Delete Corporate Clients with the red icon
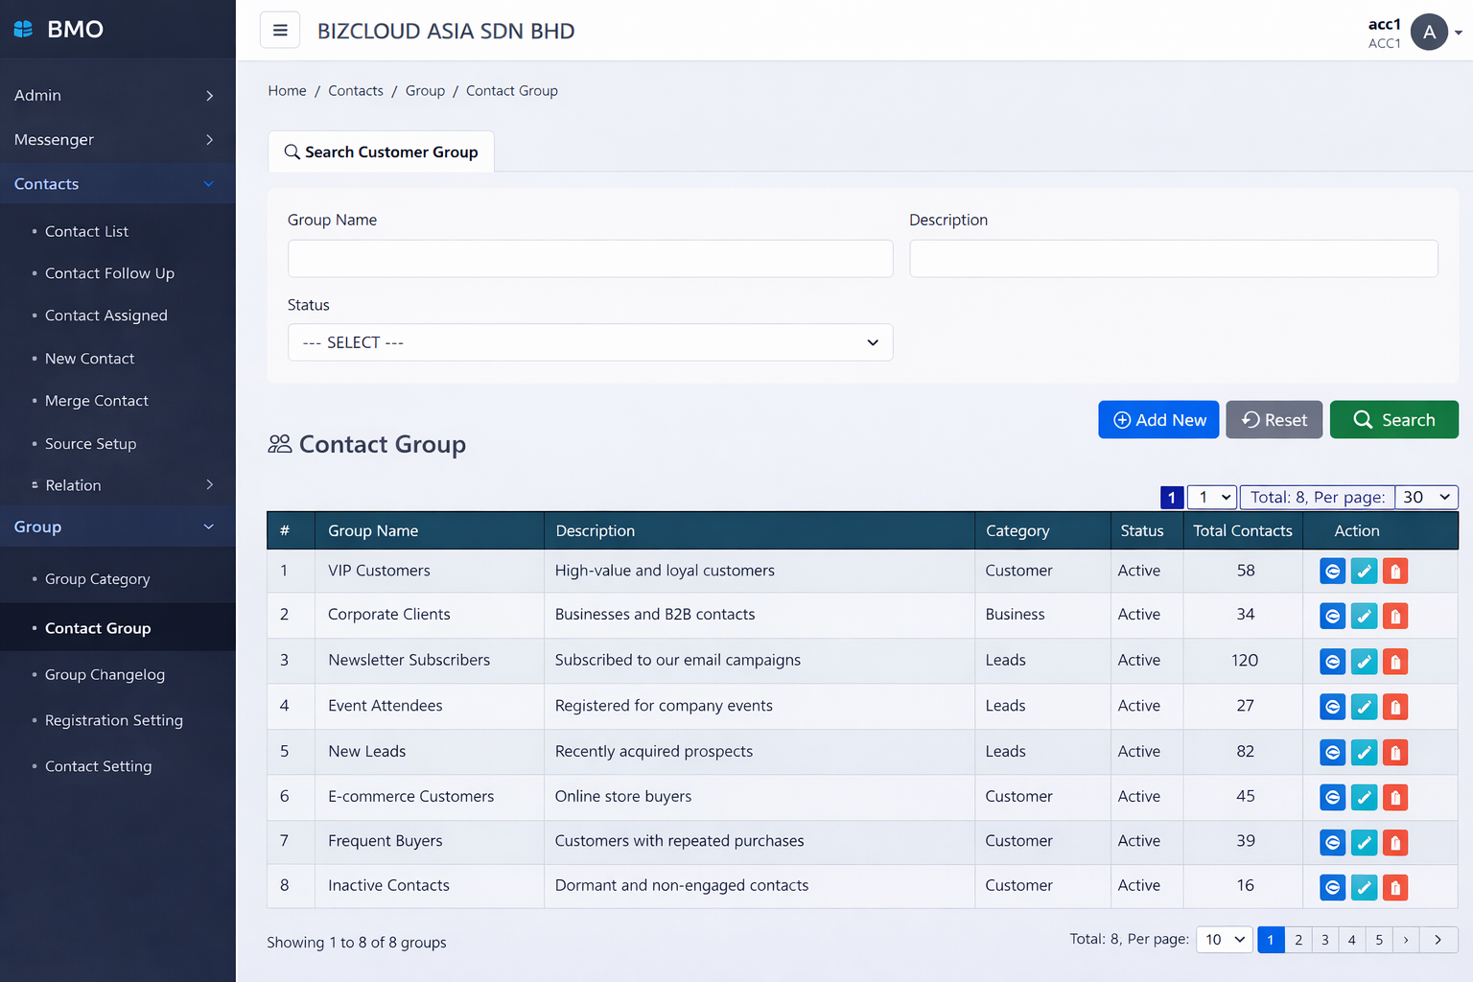Viewport: 1473px width, 982px height. [x=1395, y=616]
